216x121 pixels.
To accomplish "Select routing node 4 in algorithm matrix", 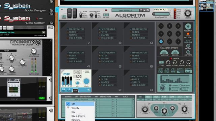I will tap(161, 34).
